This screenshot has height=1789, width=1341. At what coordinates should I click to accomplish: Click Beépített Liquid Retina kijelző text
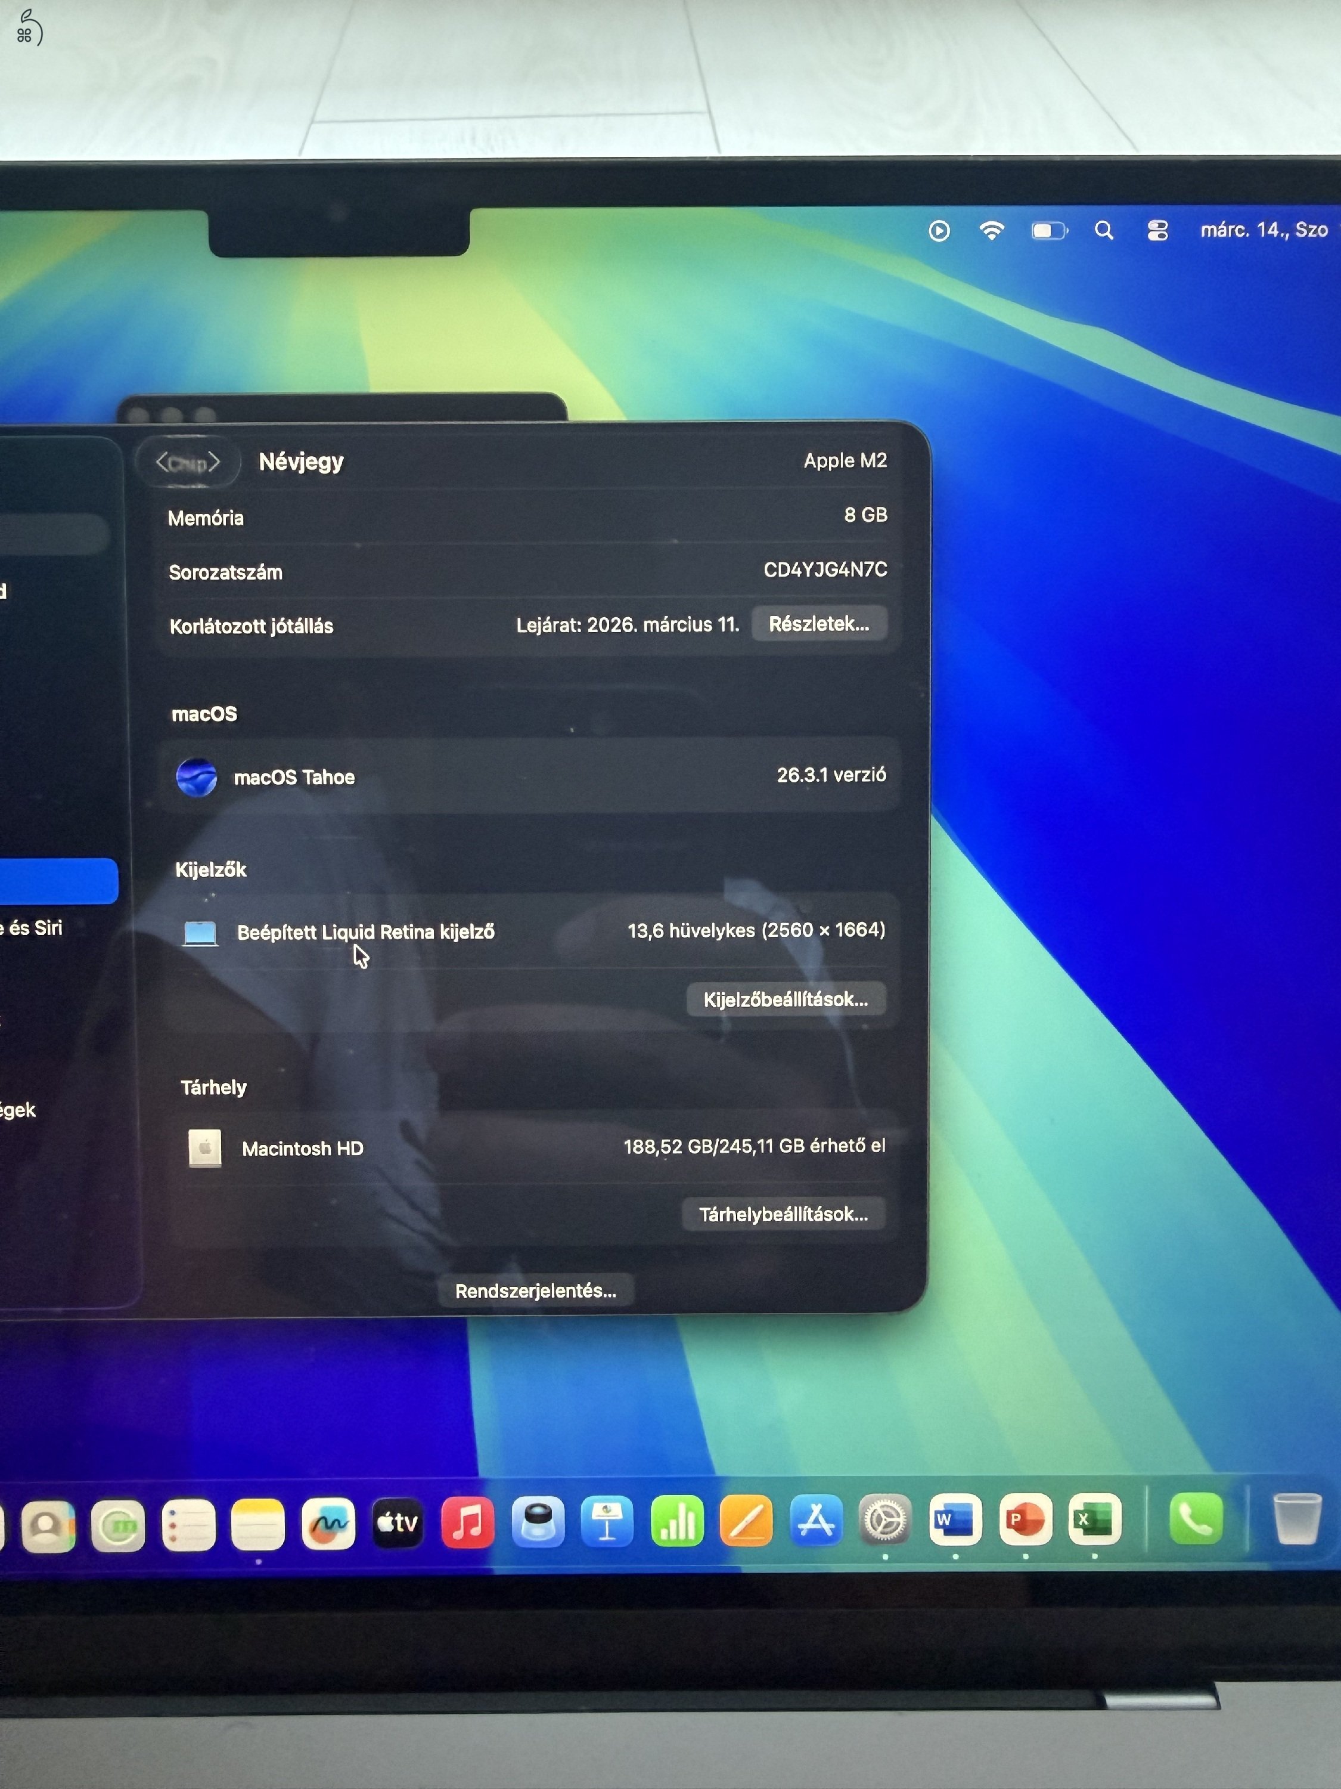pos(365,933)
